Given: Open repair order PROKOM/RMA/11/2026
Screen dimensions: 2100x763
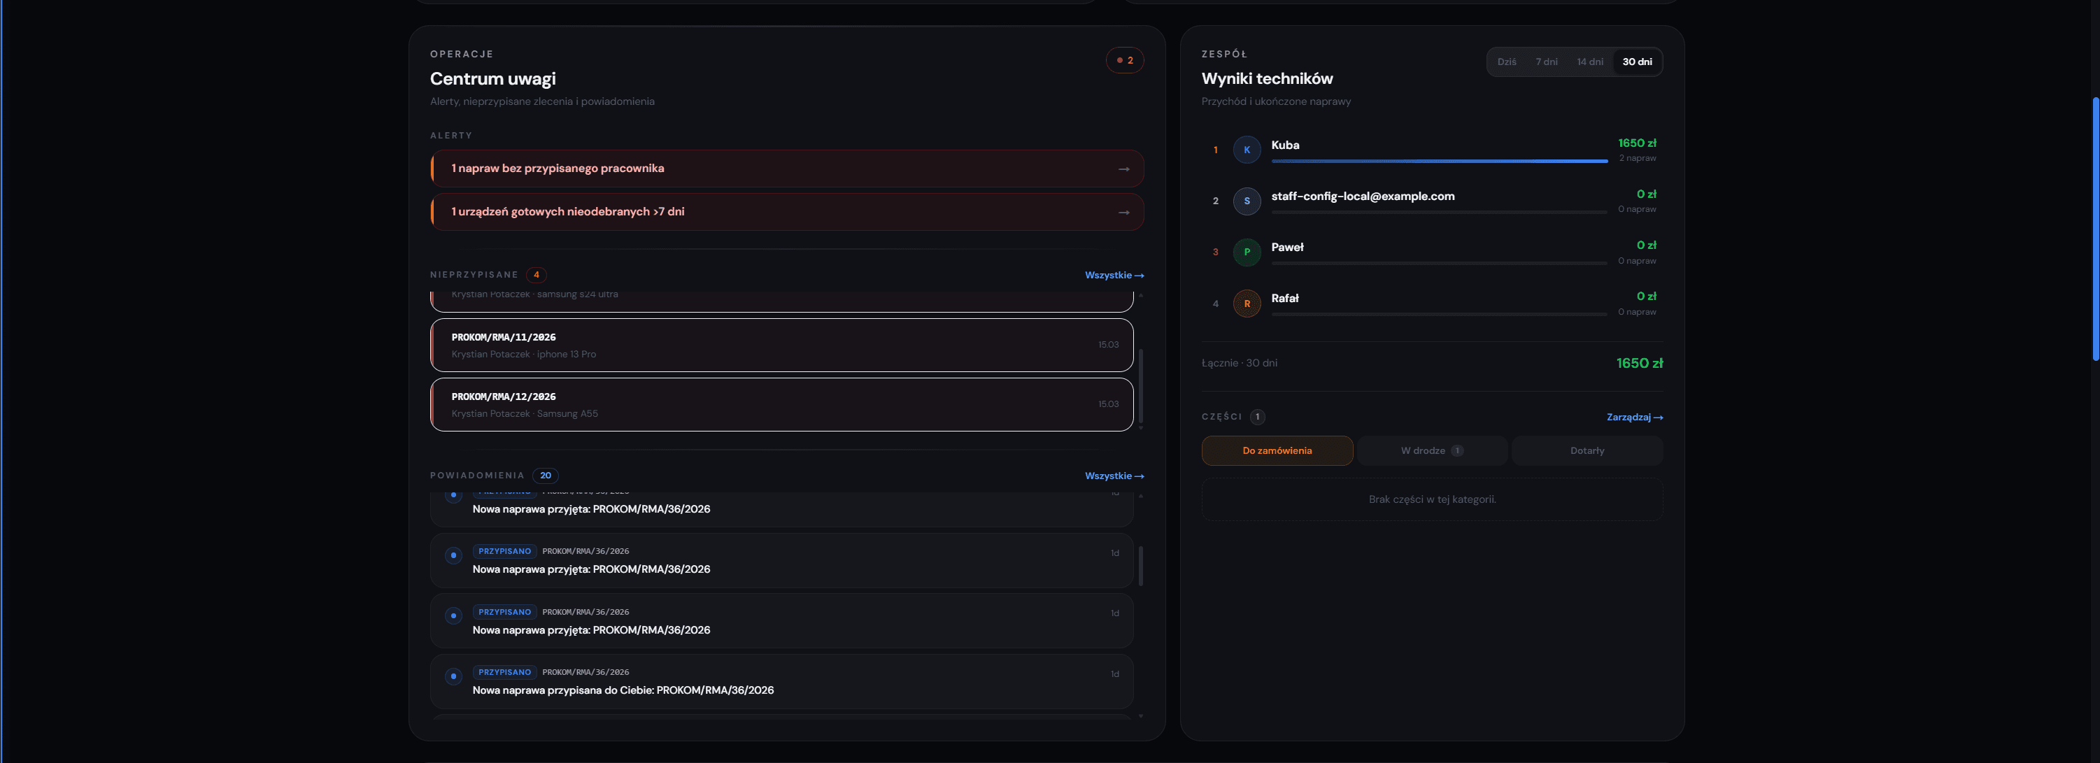Looking at the screenshot, I should click(782, 345).
